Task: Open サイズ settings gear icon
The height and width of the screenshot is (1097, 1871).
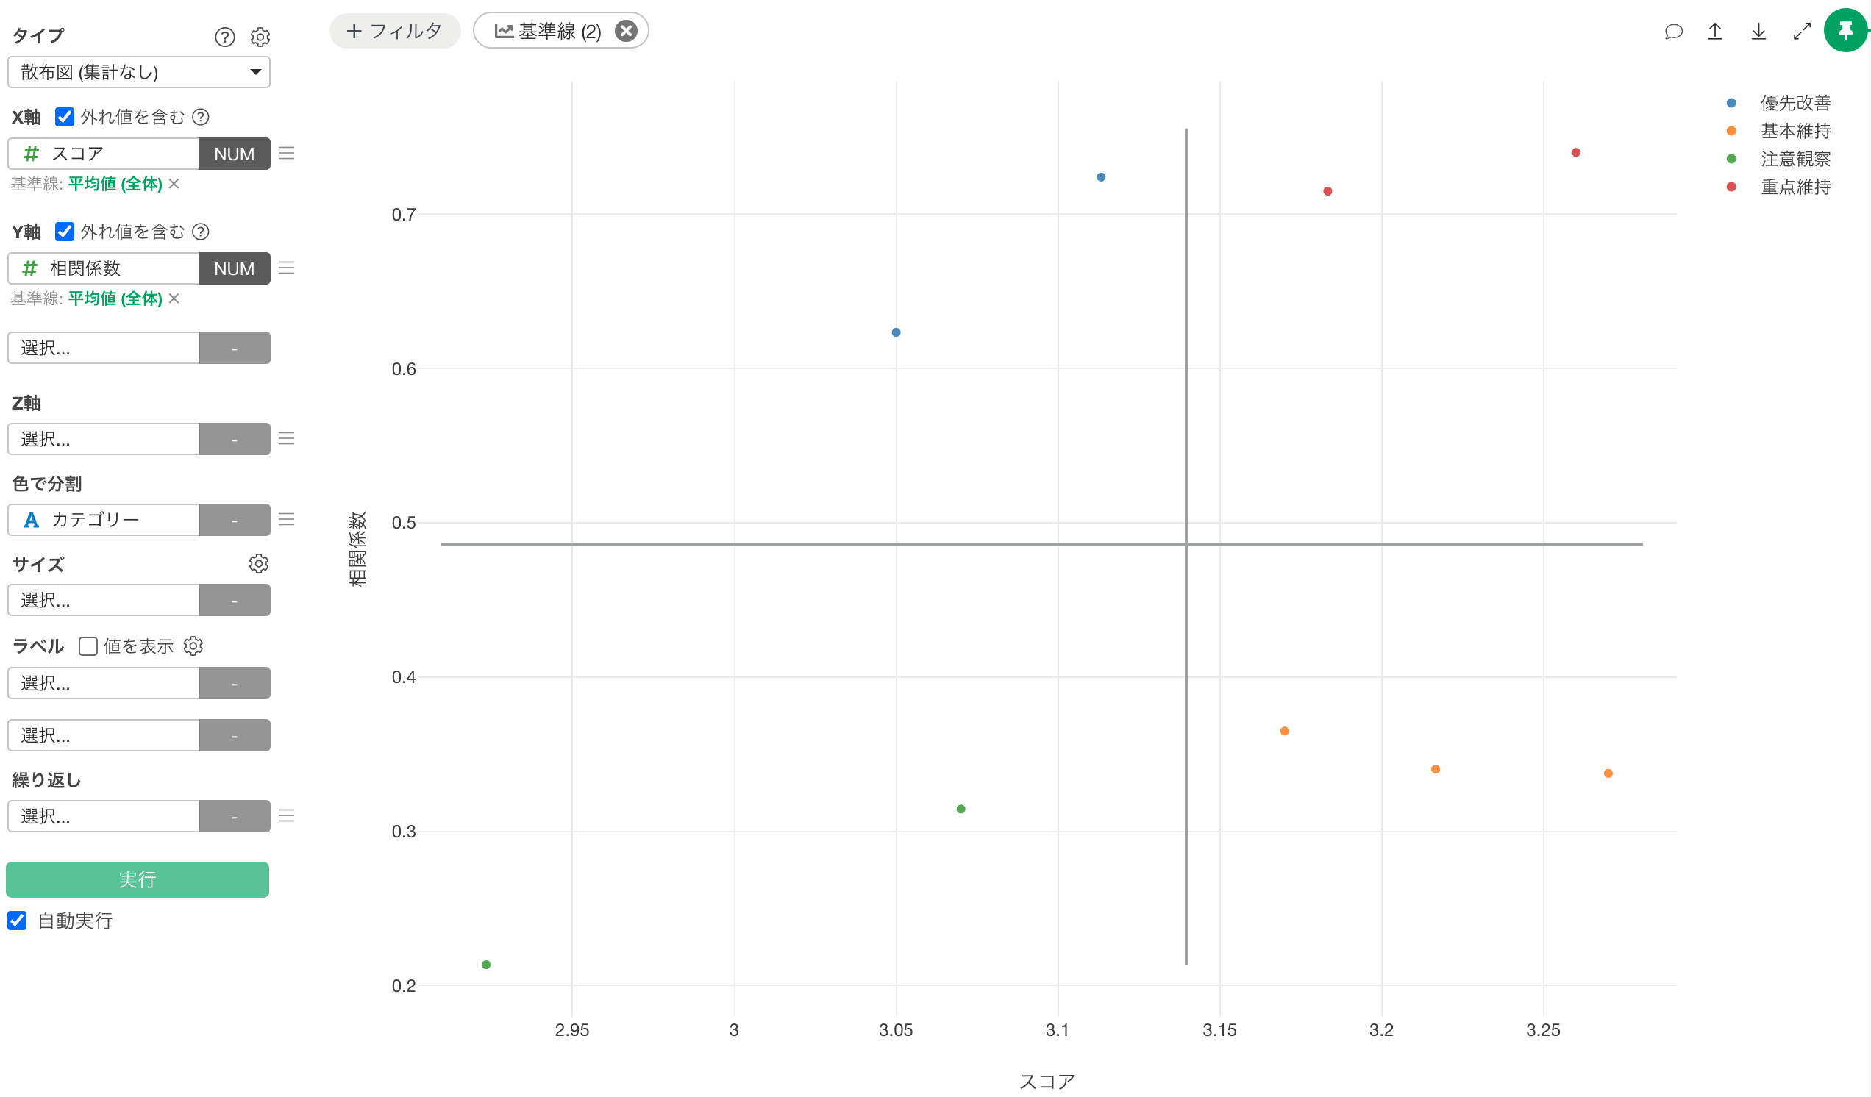Action: [x=258, y=563]
